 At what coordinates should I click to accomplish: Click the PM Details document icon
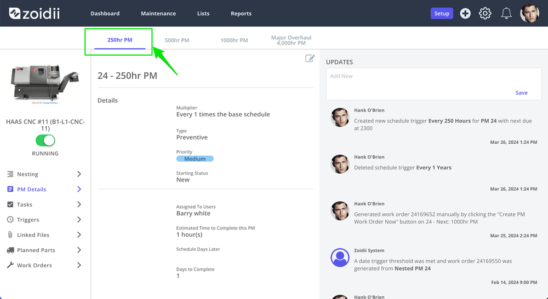pyautogui.click(x=10, y=189)
